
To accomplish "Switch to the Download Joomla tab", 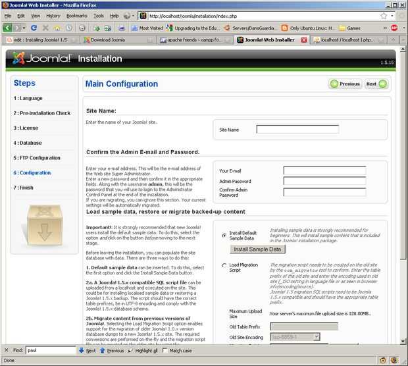I will 118,40.
